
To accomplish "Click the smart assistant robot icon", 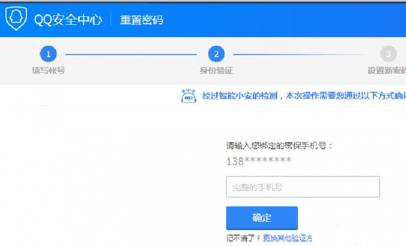I will [x=188, y=96].
